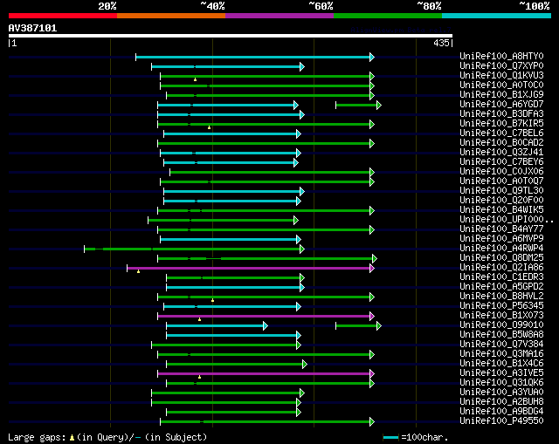Click the UniRef100_B3DFA3 label

pyautogui.click(x=501, y=114)
